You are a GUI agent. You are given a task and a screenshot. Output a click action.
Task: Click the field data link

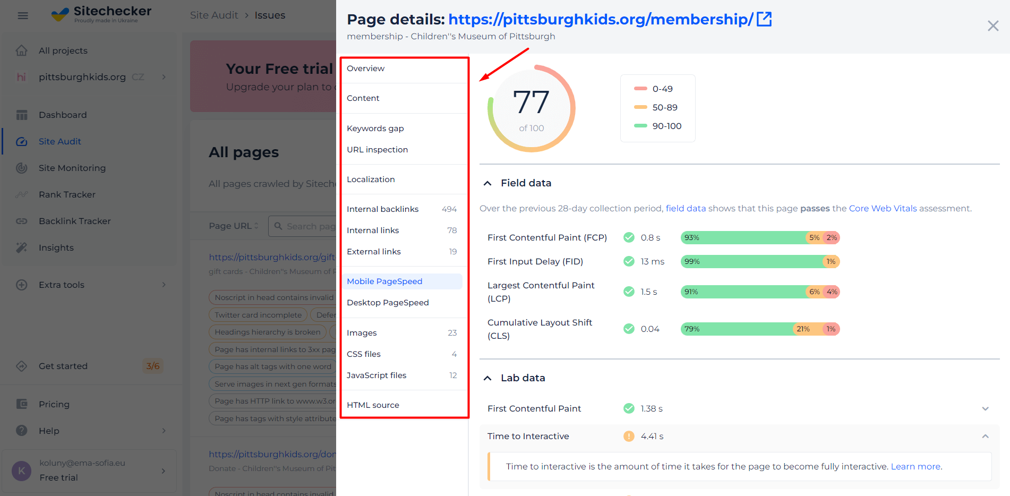point(686,208)
